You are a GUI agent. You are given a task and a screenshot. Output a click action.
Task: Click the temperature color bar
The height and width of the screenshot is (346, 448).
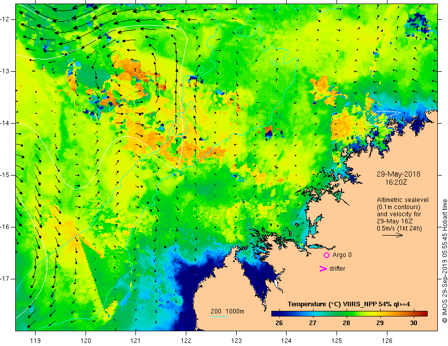(349, 313)
